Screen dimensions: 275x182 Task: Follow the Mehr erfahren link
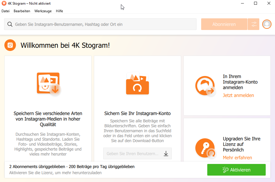pyautogui.click(x=237, y=158)
